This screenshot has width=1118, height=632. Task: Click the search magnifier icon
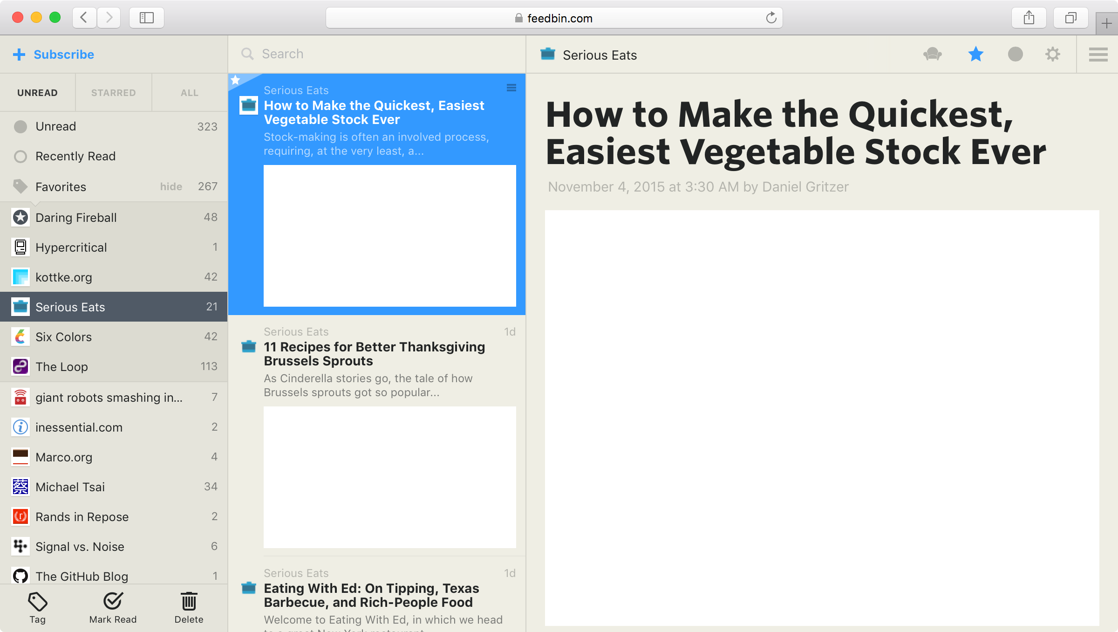(x=247, y=54)
